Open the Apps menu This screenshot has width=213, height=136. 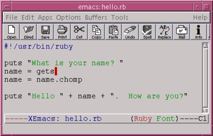coord(45,18)
